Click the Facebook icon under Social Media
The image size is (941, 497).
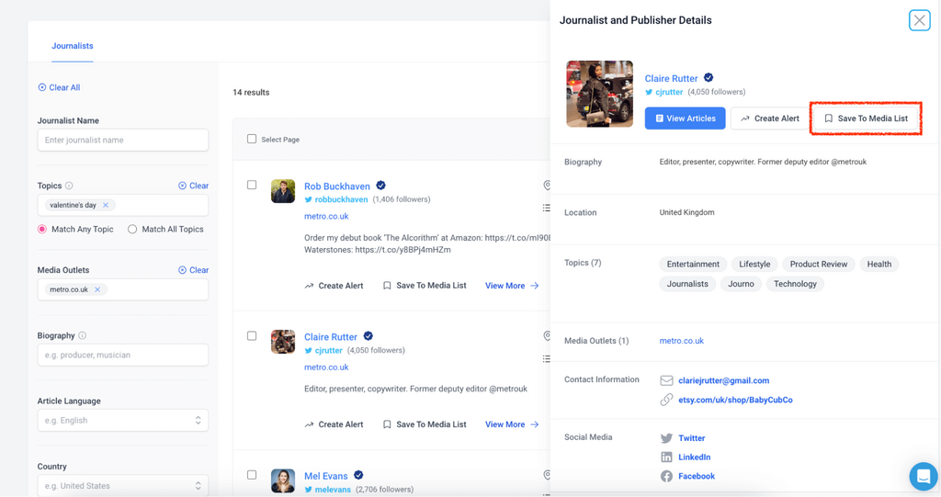(x=666, y=476)
